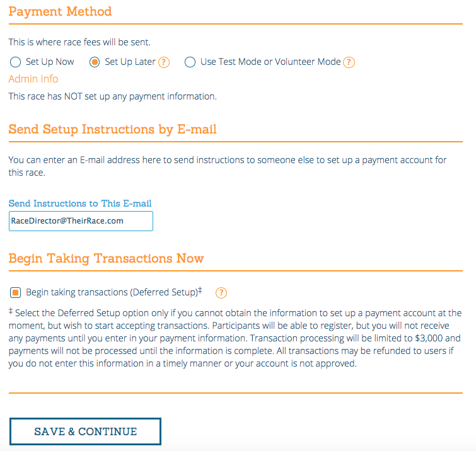The image size is (476, 451).
Task: Click the race fees will be sent text
Action: point(79,43)
